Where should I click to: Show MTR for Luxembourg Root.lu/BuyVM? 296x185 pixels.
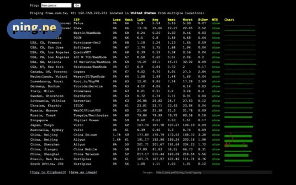click(x=216, y=81)
